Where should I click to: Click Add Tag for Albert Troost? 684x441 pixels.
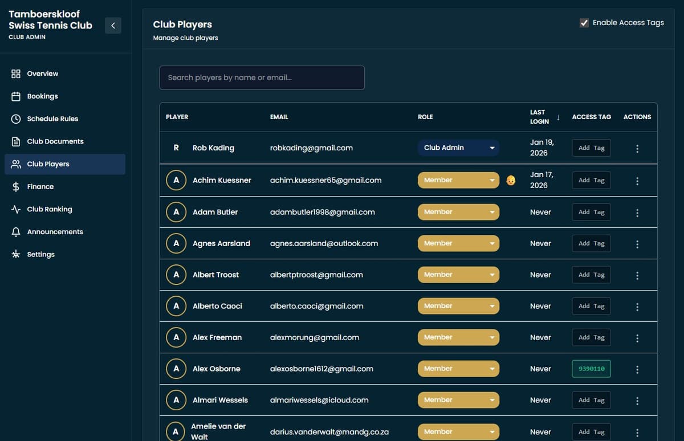pyautogui.click(x=591, y=275)
